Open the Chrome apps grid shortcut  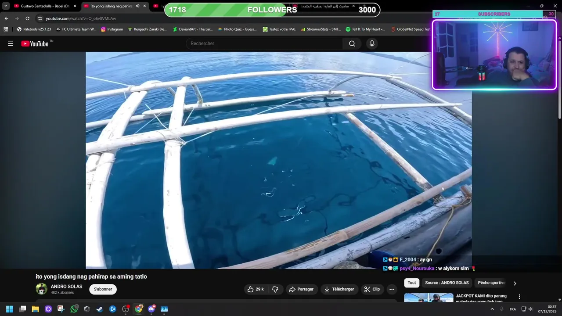coord(6,29)
